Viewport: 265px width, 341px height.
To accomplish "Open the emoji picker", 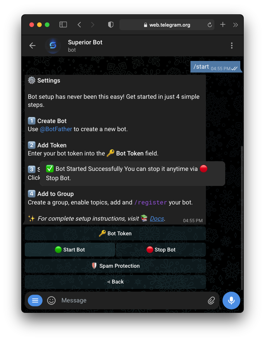I will click(51, 300).
